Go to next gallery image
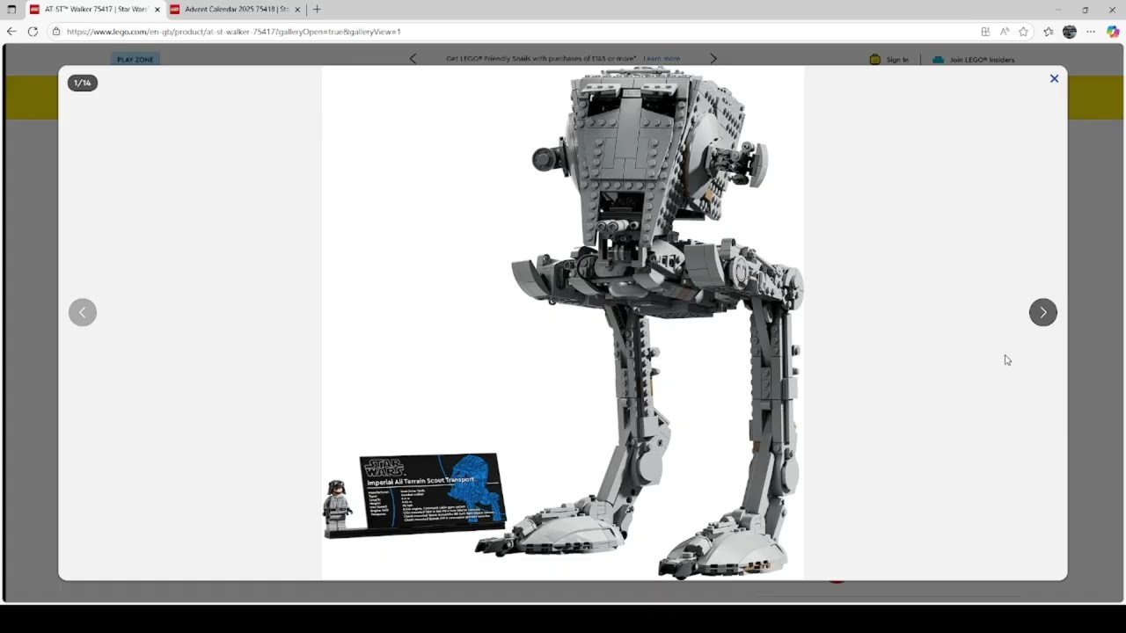Image resolution: width=1126 pixels, height=633 pixels. [1043, 312]
